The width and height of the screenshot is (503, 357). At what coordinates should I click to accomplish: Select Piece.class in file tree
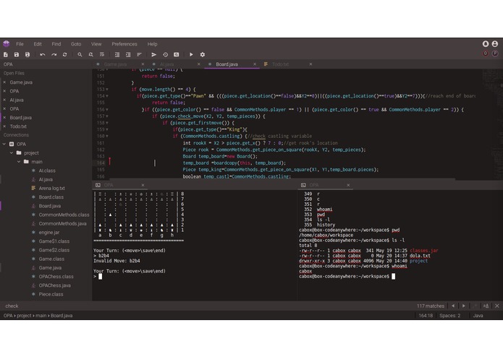51,294
